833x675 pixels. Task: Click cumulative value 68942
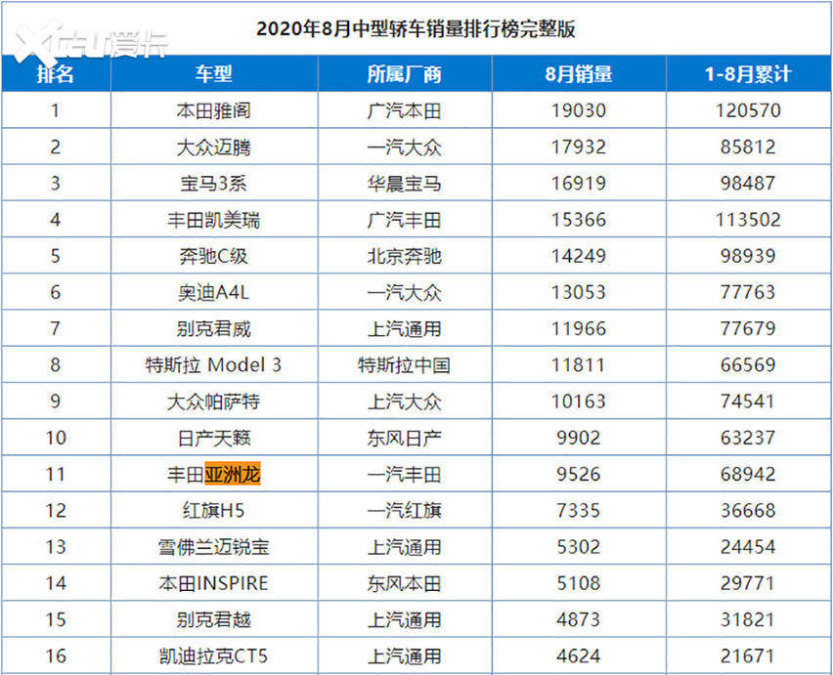click(x=748, y=474)
